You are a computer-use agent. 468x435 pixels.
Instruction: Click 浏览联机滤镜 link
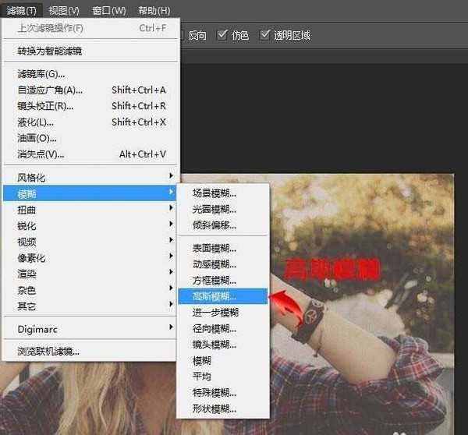pyautogui.click(x=48, y=352)
